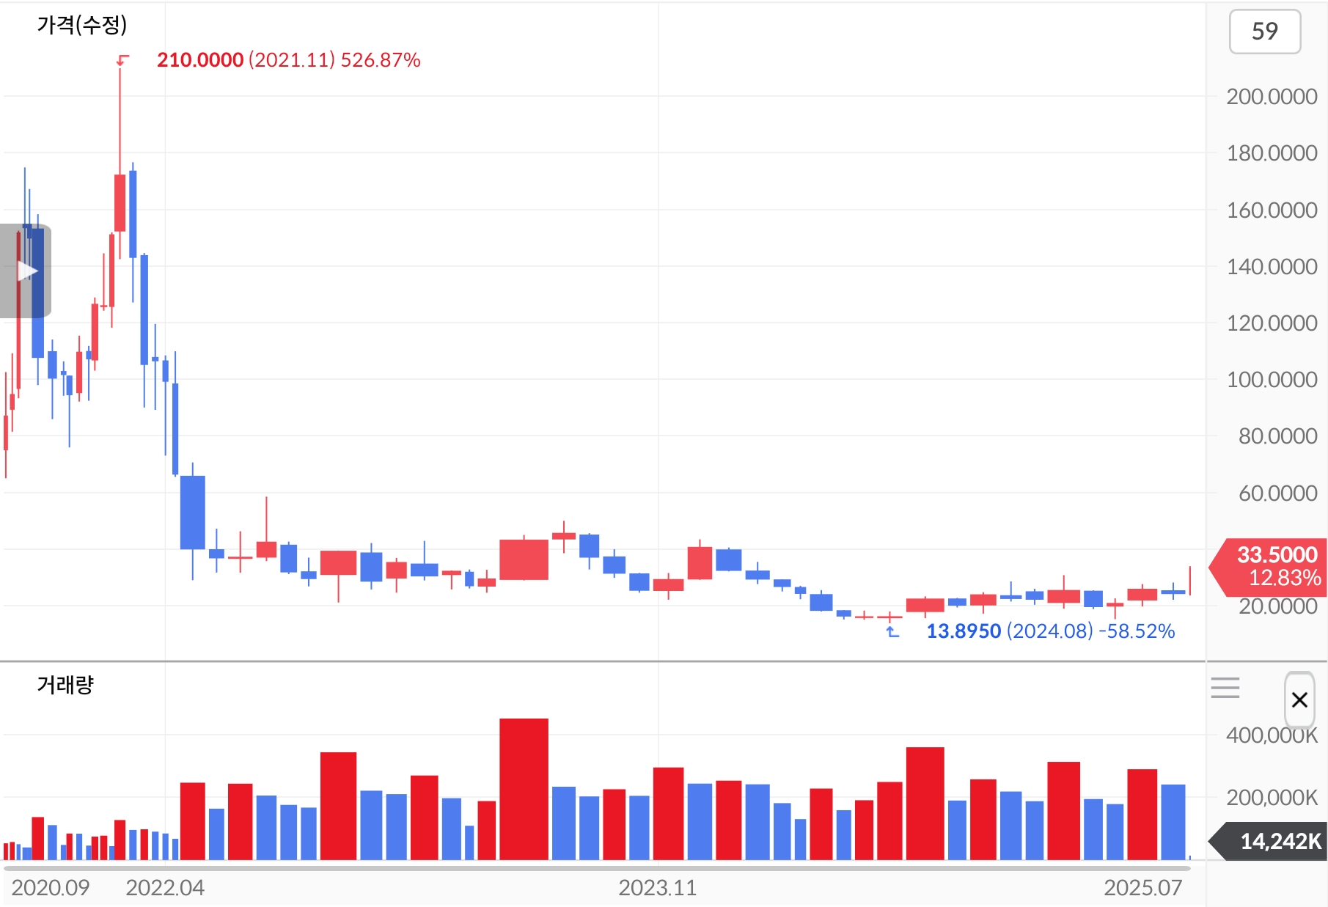Click the red high-point arrow marker

tap(122, 60)
